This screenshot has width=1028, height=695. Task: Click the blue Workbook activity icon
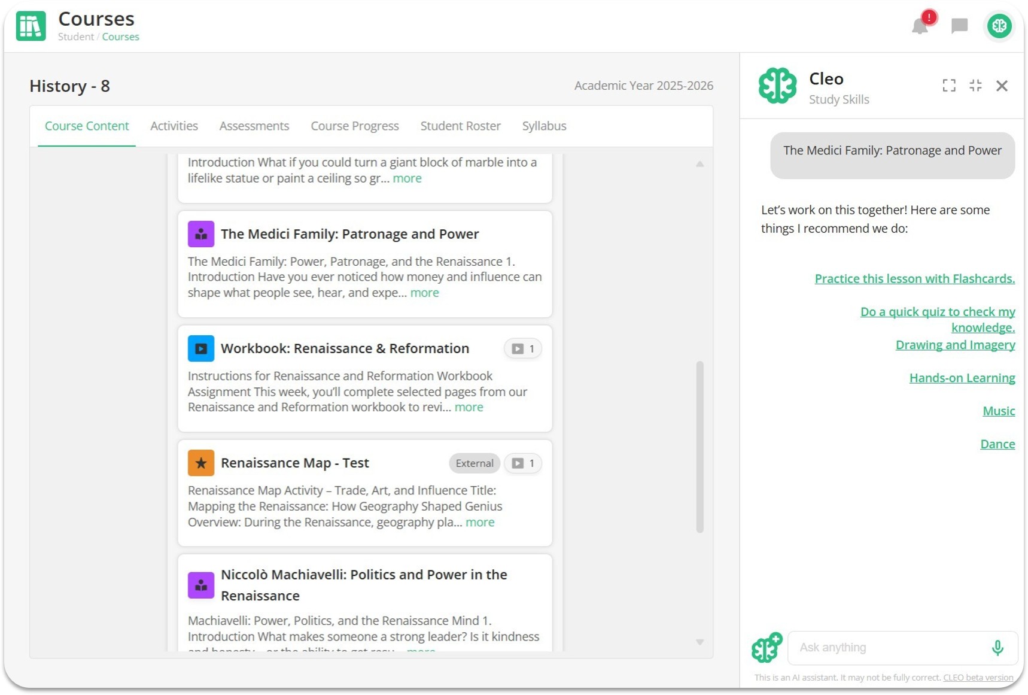(201, 348)
